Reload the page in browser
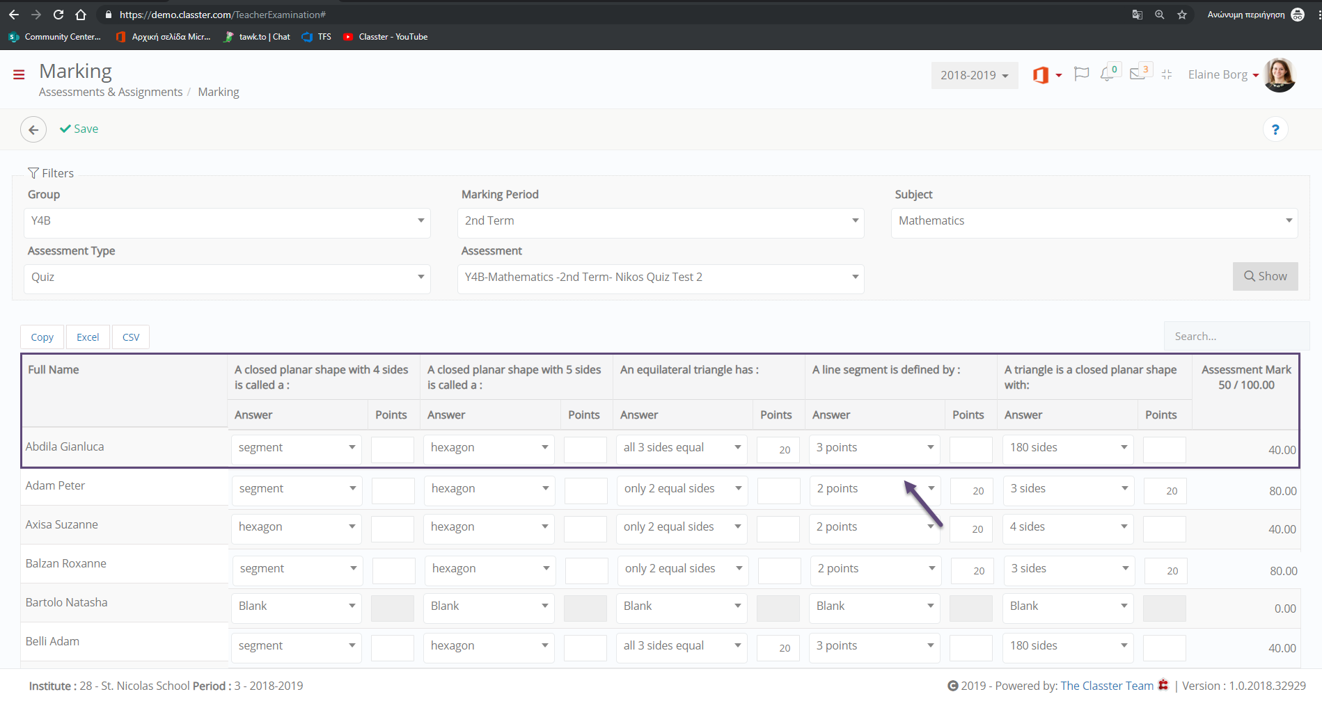 pyautogui.click(x=58, y=15)
